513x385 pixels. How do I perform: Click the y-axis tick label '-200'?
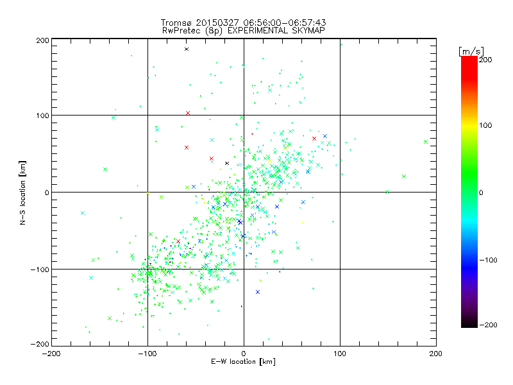click(40, 344)
